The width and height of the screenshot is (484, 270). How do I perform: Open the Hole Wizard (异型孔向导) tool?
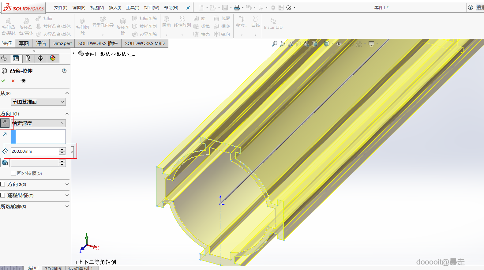[x=103, y=22]
